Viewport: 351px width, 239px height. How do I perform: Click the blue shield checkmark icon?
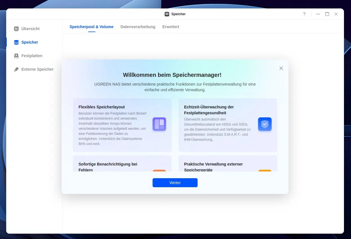(265, 124)
